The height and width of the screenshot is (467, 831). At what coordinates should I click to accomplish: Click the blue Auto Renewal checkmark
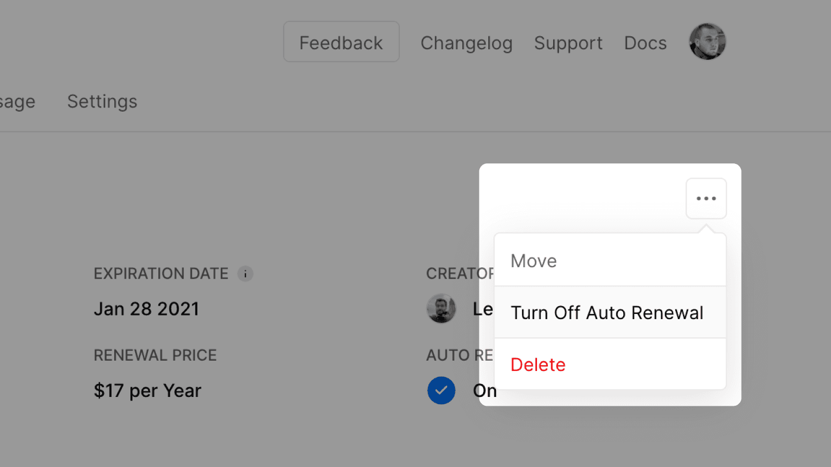coord(441,390)
